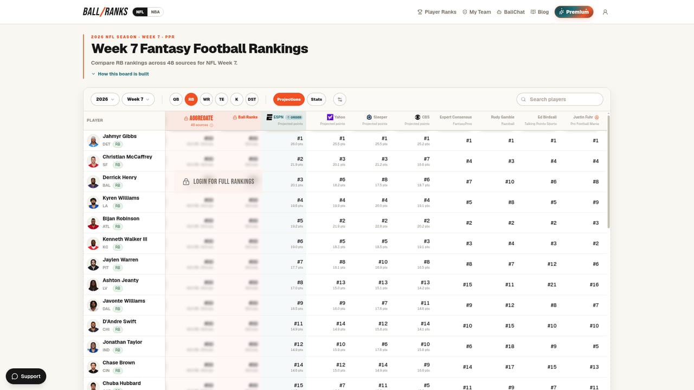The width and height of the screenshot is (694, 390).
Task: Click the Justin Fuhr column header
Action: [585, 120]
